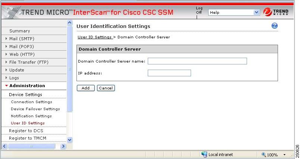Click the sidebar vertical scrollbar thumb
This screenshot has width=300, height=159.
70,69
